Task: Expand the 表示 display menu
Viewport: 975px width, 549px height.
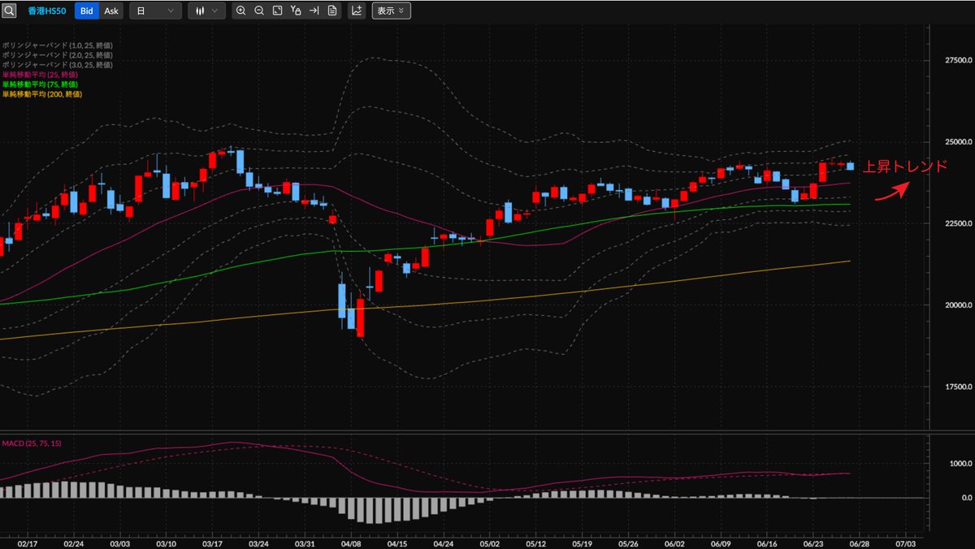Action: pyautogui.click(x=391, y=11)
